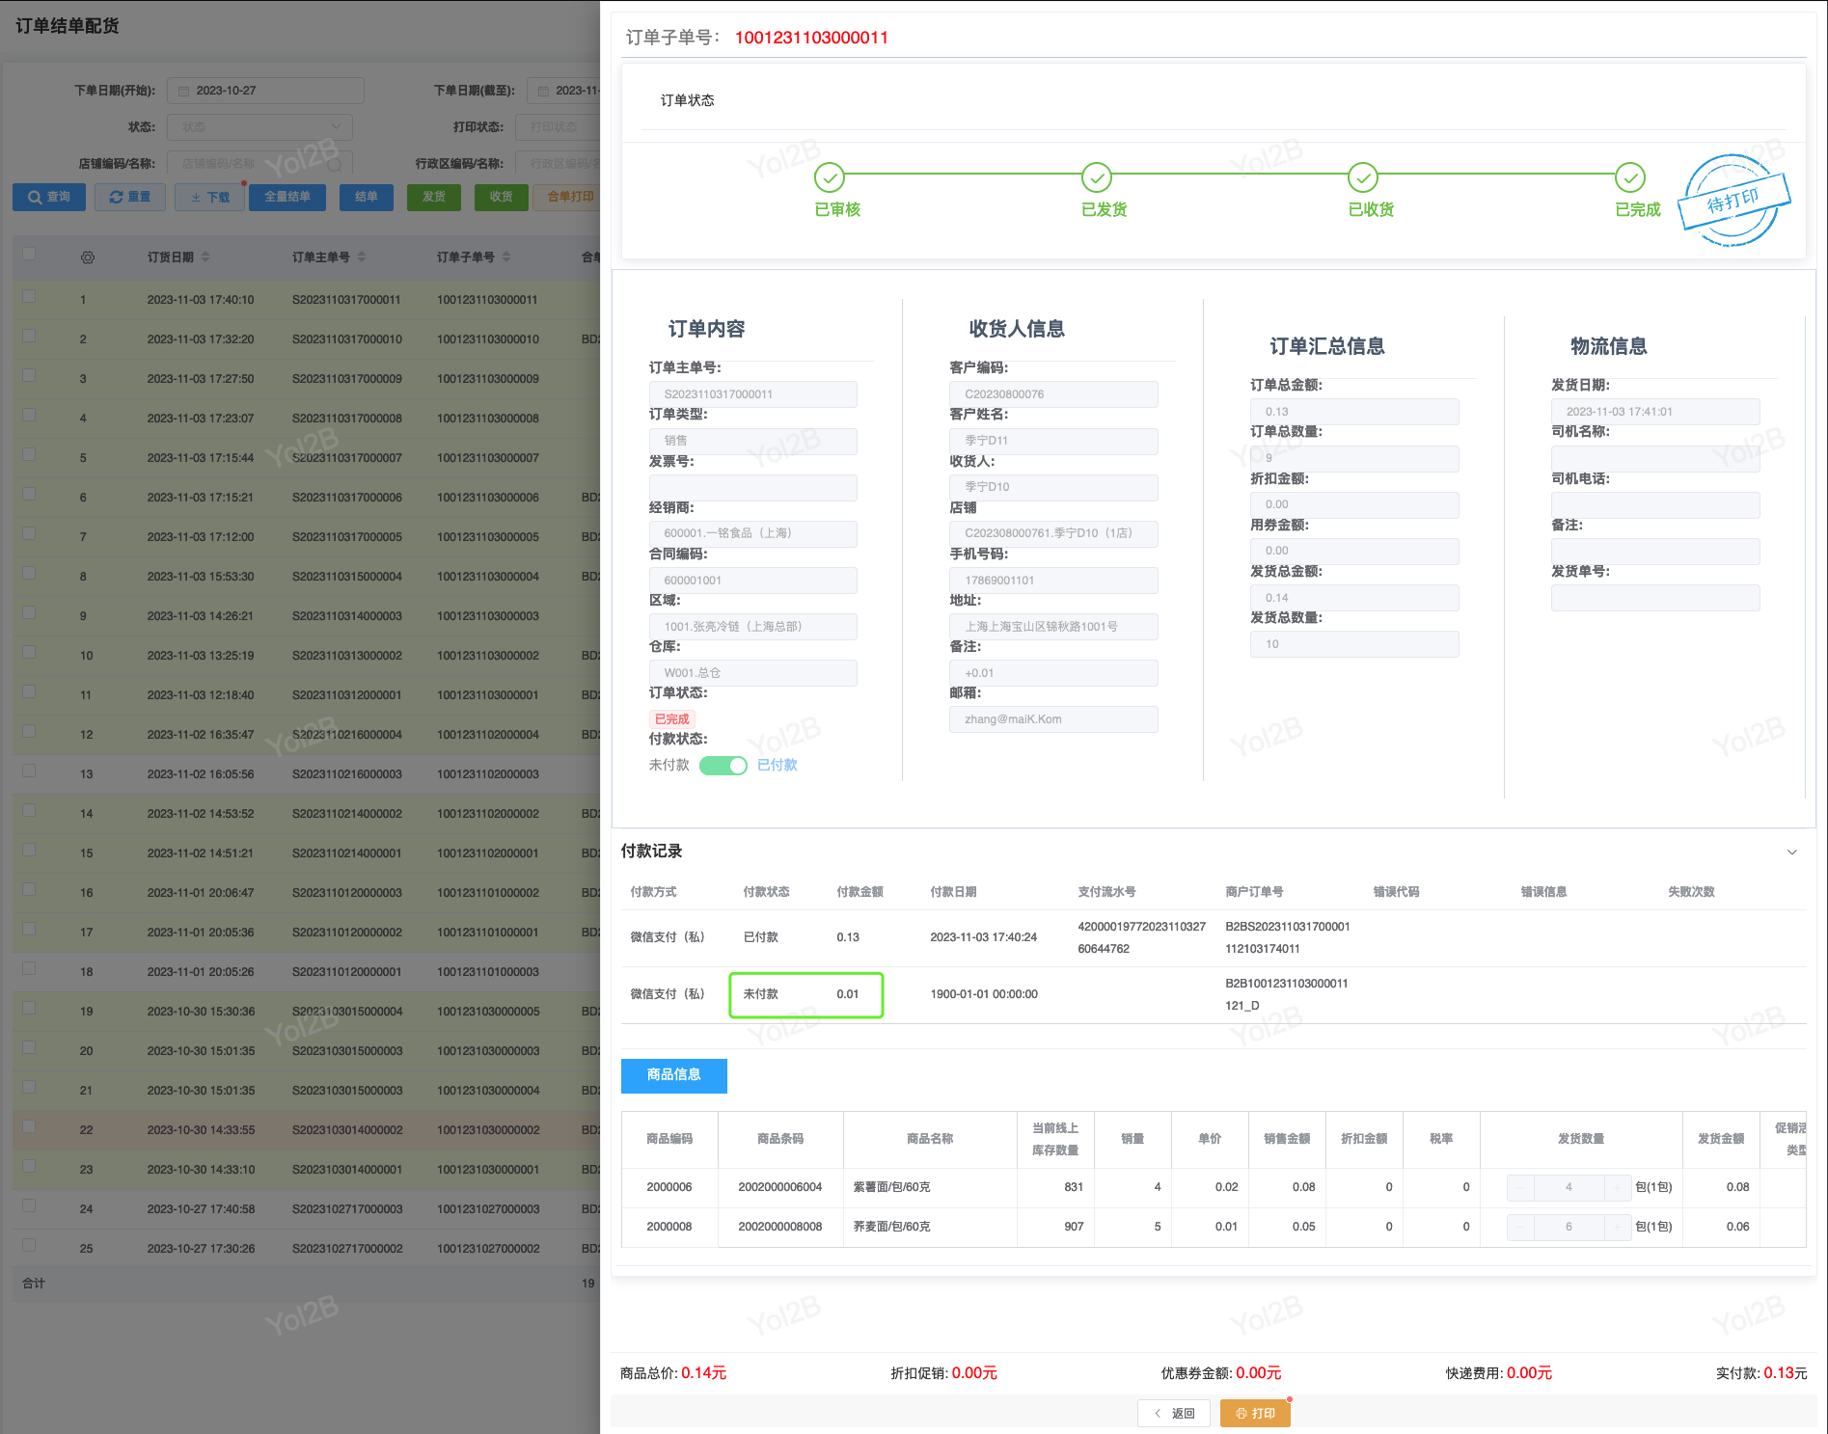Tick the checkbox for order 1001231103000007
The image size is (1828, 1434).
(29, 454)
